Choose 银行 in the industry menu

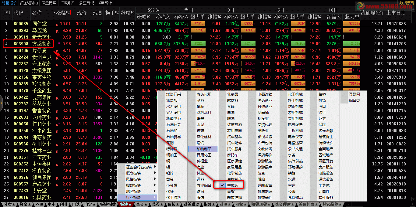coord(322,112)
